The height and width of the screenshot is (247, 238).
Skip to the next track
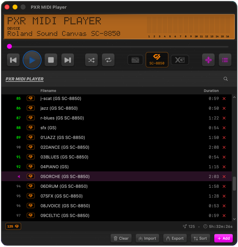(68, 60)
